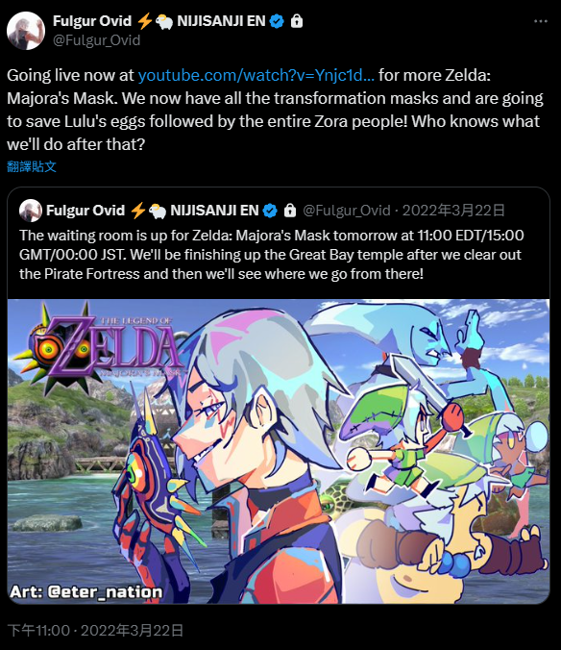This screenshot has width=561, height=650.
Task: Click the padlock icon beside main tweet name
Action: click(x=297, y=21)
